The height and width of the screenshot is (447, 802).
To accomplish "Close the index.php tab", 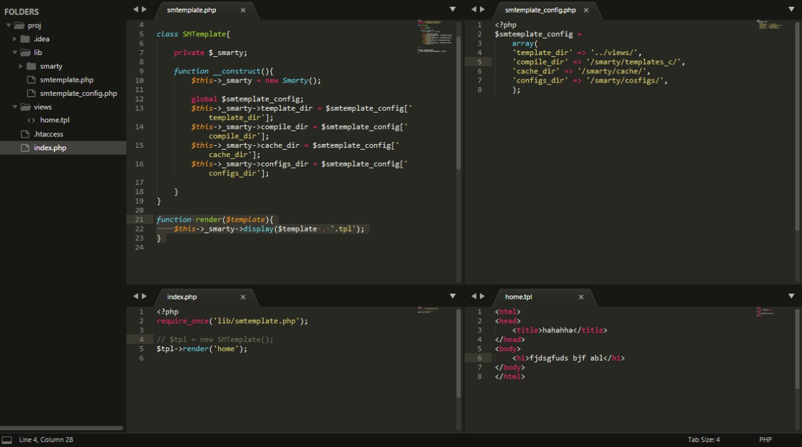I will pos(243,297).
